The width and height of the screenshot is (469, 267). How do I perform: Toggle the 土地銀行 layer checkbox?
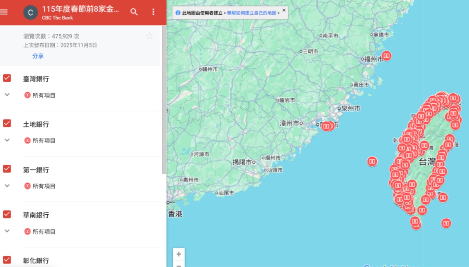tap(7, 123)
